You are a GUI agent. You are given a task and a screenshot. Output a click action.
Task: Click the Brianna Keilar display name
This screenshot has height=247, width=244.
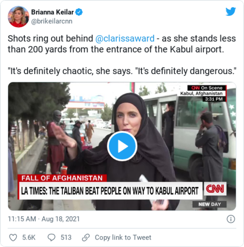53,12
